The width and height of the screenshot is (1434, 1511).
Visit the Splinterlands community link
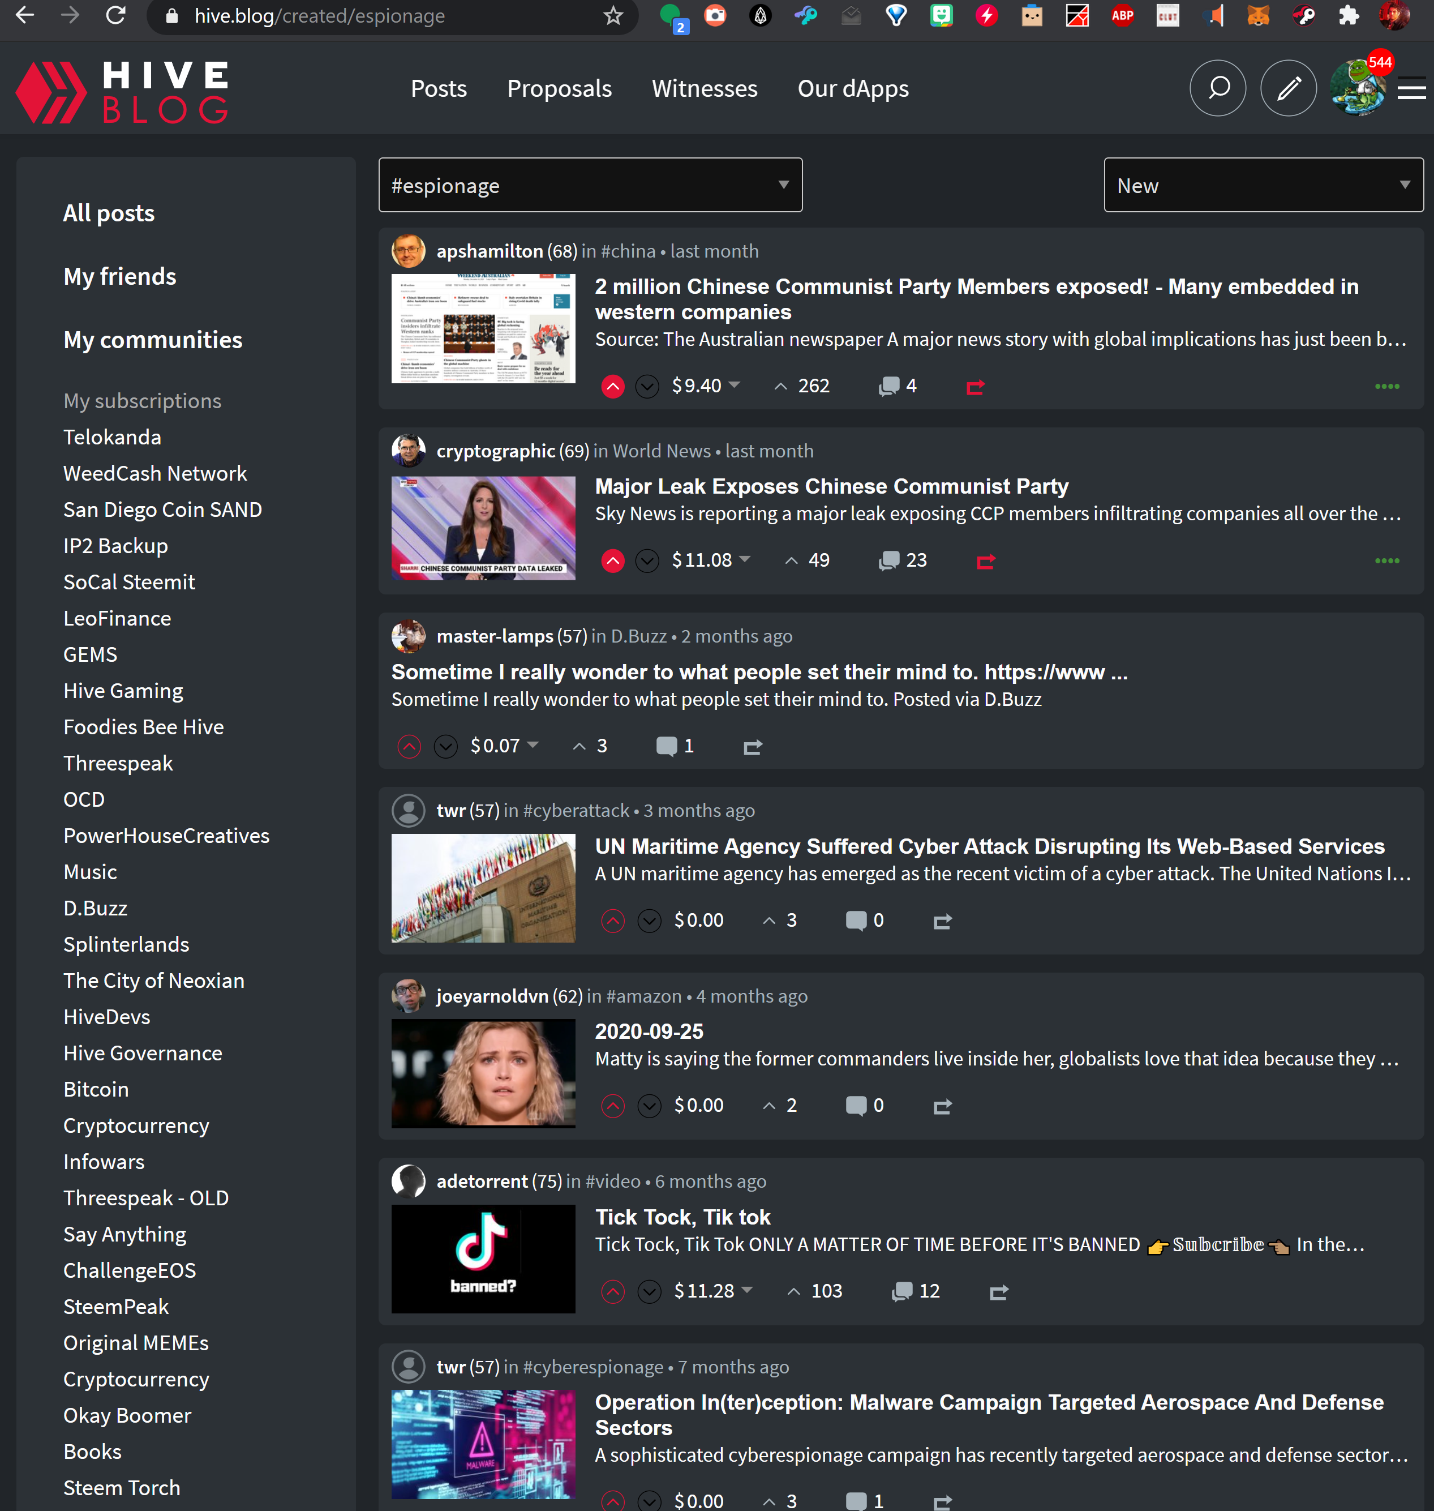point(126,944)
